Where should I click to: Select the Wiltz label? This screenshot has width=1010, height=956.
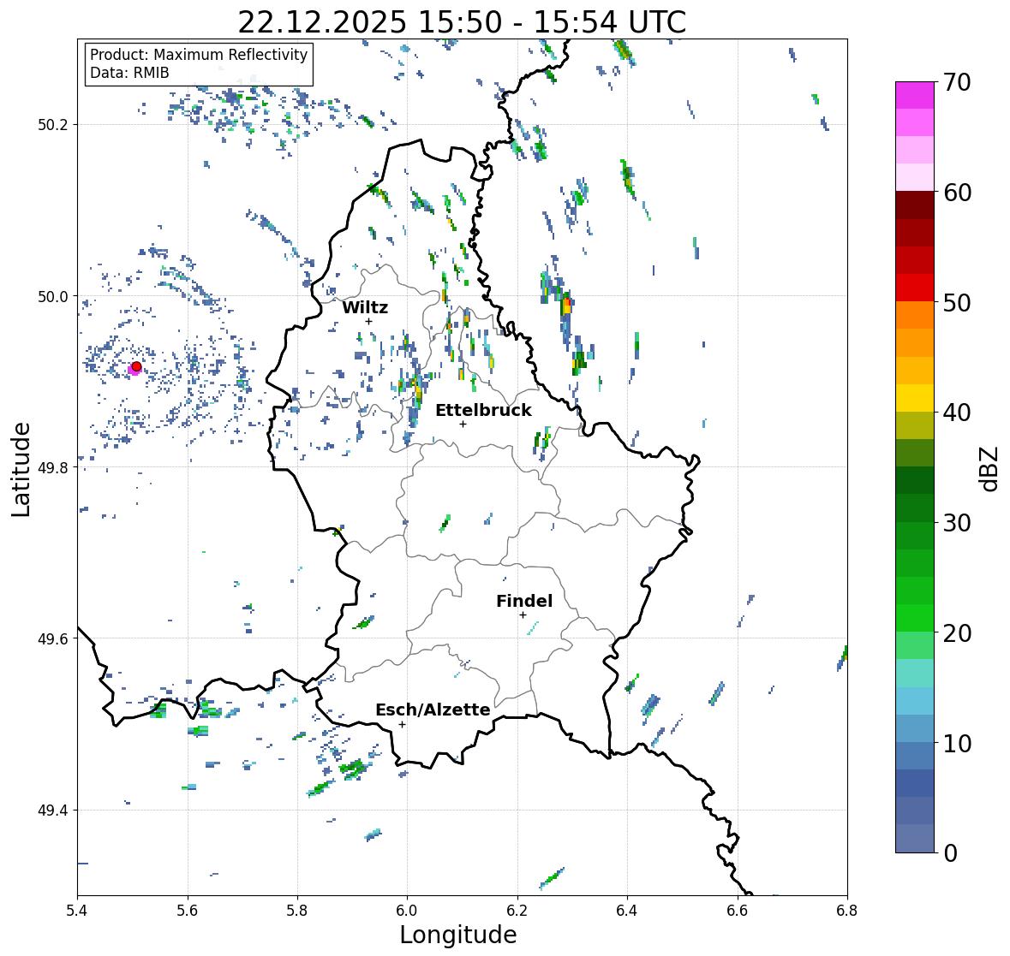[x=365, y=307]
